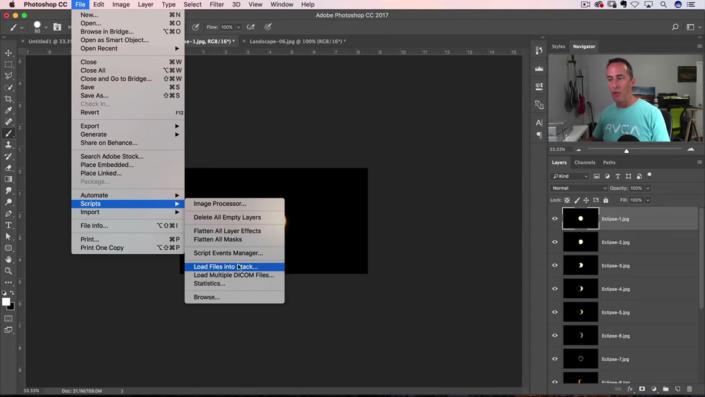Select the Lasso tool in the toolbar
705x397 pixels.
coord(8,76)
